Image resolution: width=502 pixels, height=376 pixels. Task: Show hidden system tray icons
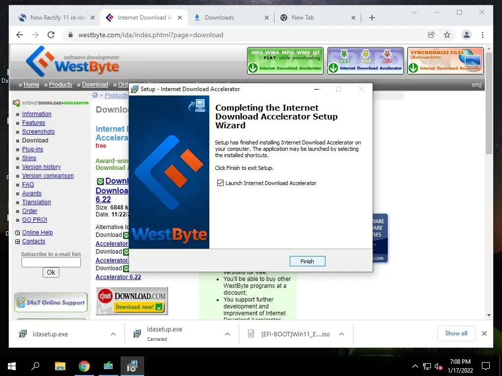(415, 366)
